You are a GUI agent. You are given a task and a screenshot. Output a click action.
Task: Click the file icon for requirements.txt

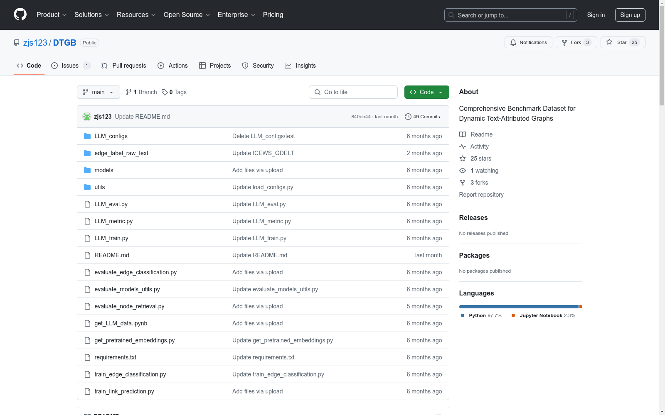point(87,357)
